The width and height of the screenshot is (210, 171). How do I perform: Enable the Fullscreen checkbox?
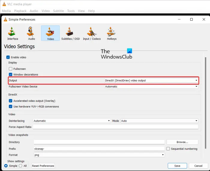[x=10, y=69]
